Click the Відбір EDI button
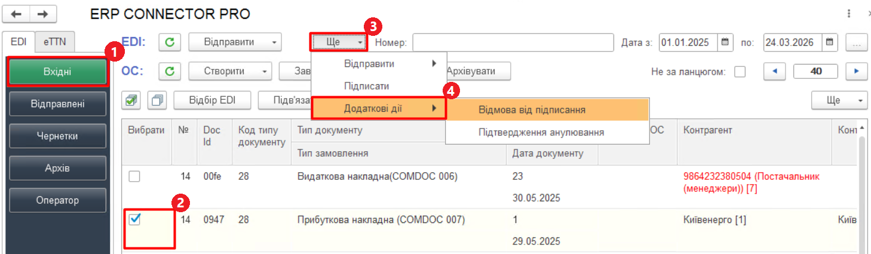The width and height of the screenshot is (871, 254). pos(212,100)
